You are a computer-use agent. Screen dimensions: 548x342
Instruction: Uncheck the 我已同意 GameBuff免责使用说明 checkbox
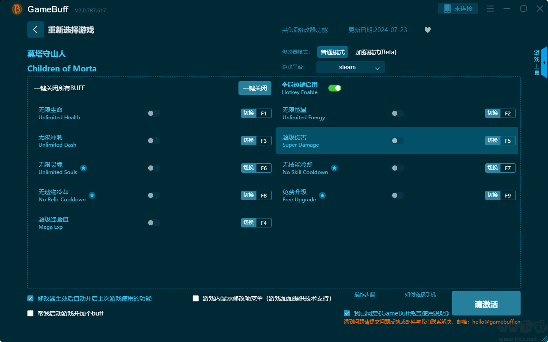(x=347, y=313)
